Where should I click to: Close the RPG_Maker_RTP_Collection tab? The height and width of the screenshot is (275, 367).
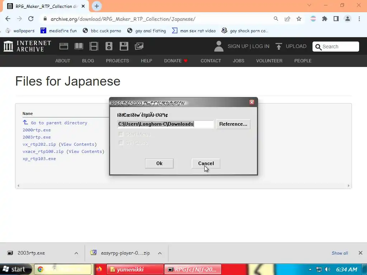[83, 6]
